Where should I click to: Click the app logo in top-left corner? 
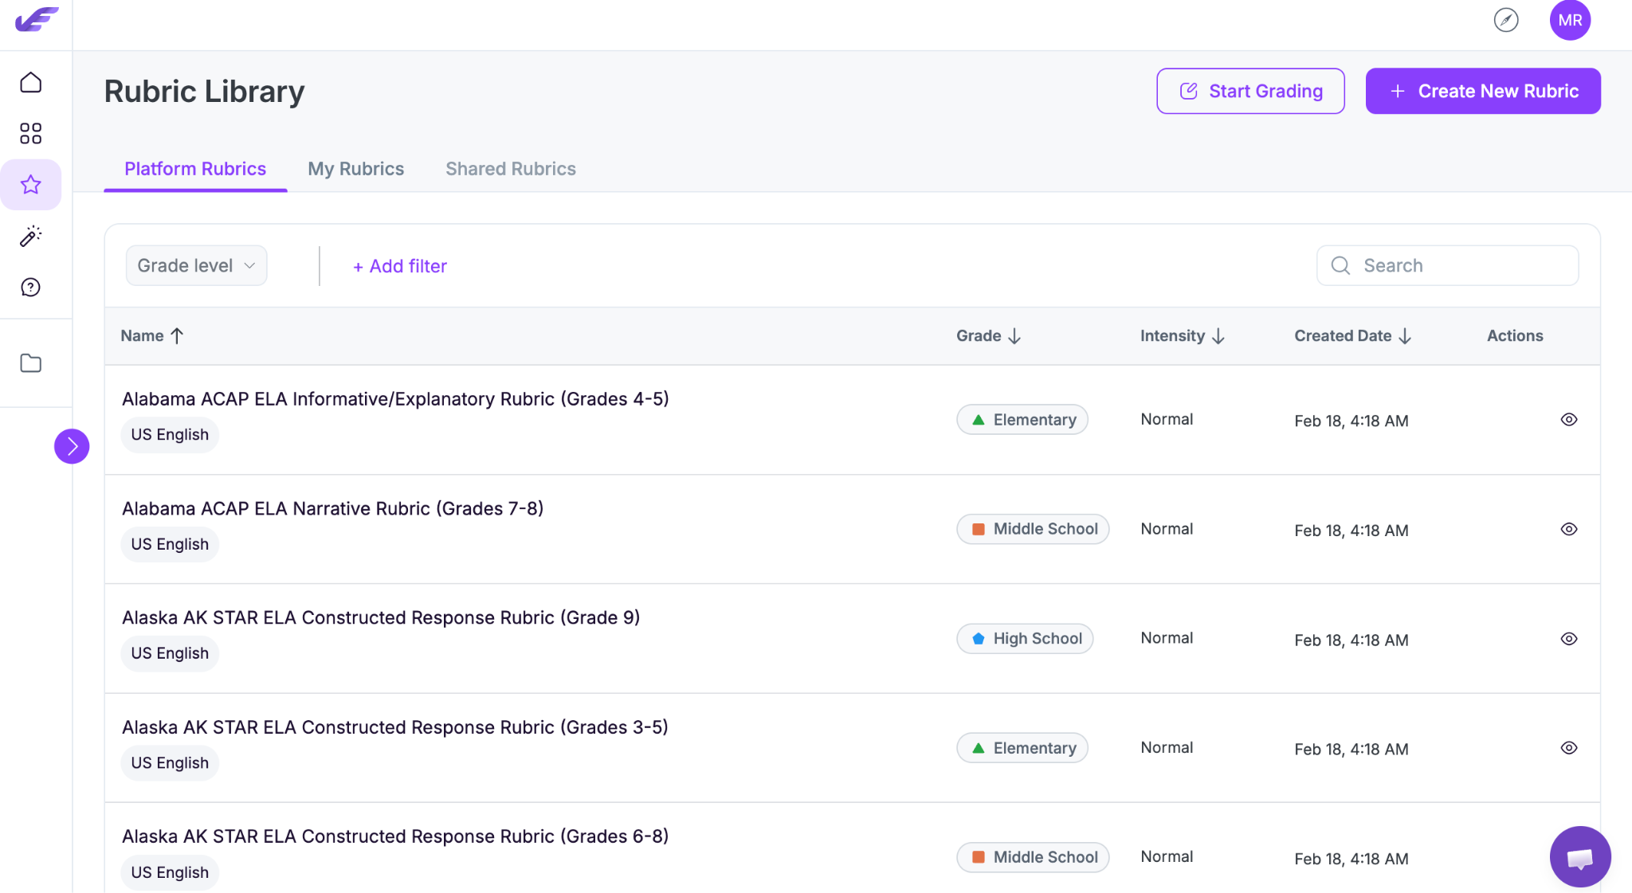coord(37,19)
